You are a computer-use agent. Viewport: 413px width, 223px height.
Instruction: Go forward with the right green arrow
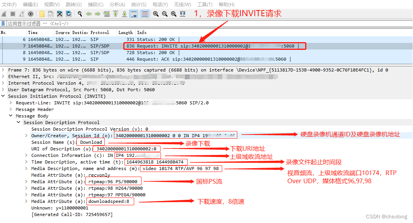[x=98, y=14]
